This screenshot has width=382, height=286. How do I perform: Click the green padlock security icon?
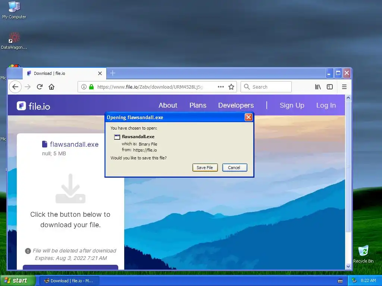point(91,87)
